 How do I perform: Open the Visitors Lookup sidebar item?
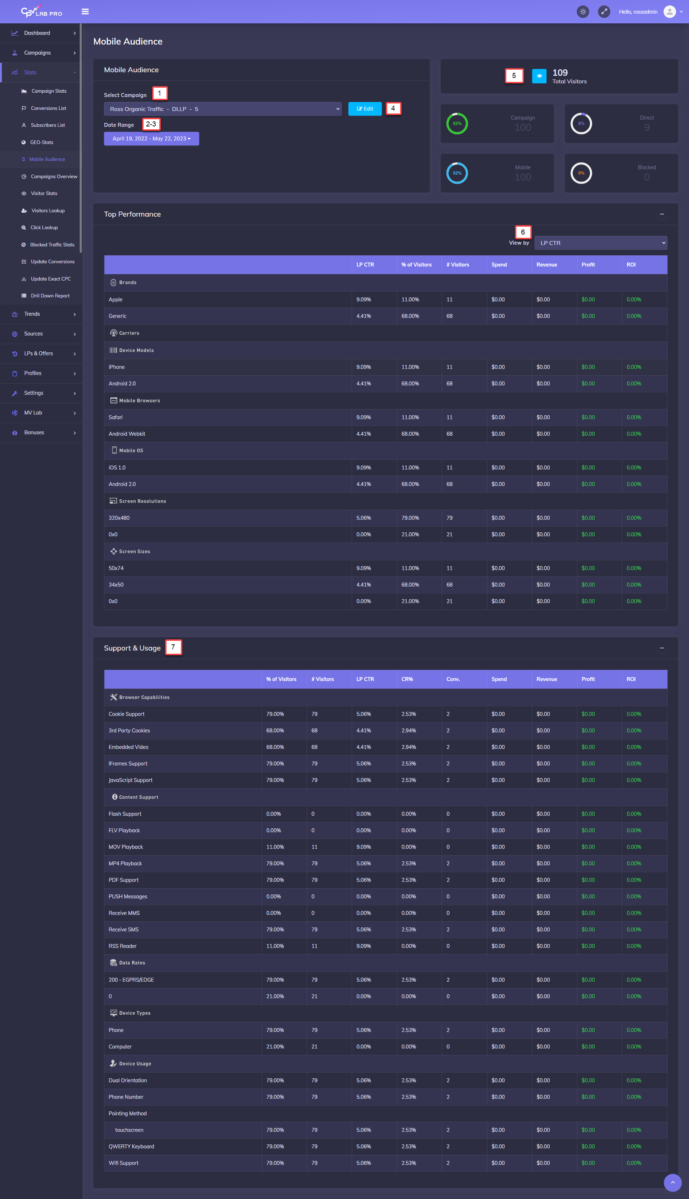(x=47, y=211)
